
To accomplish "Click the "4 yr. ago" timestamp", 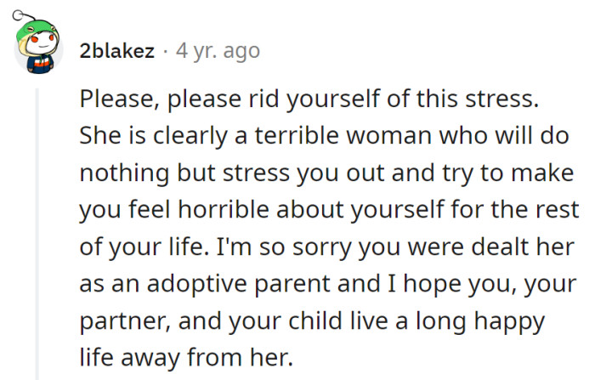I will [217, 52].
